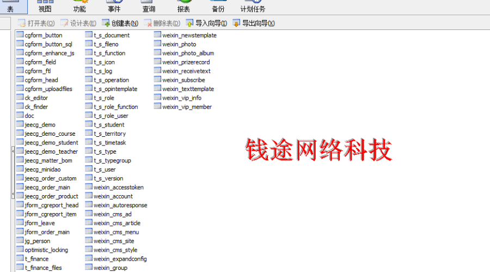This screenshot has width=490, height=272.
Task: Select the weixin_autoresponse table name
Action: [x=120, y=205]
